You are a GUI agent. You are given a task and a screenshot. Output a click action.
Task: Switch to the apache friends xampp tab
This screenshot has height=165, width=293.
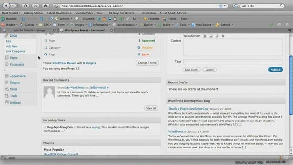point(29,30)
